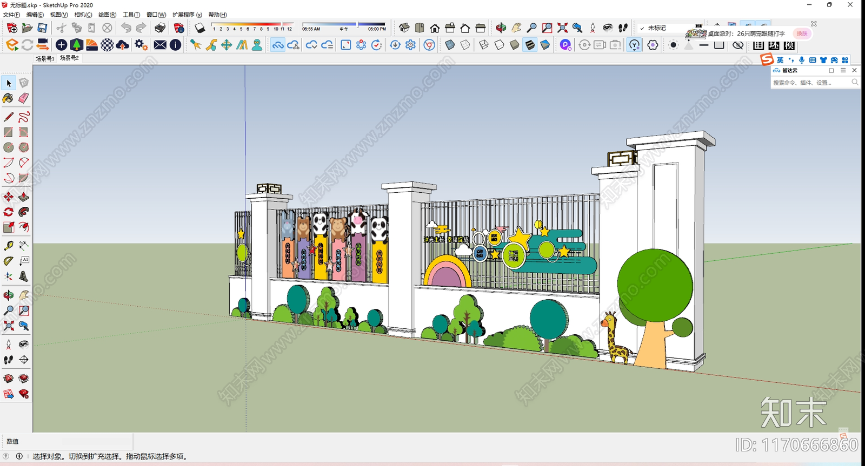Switch to Hidden Line style

pos(499,45)
